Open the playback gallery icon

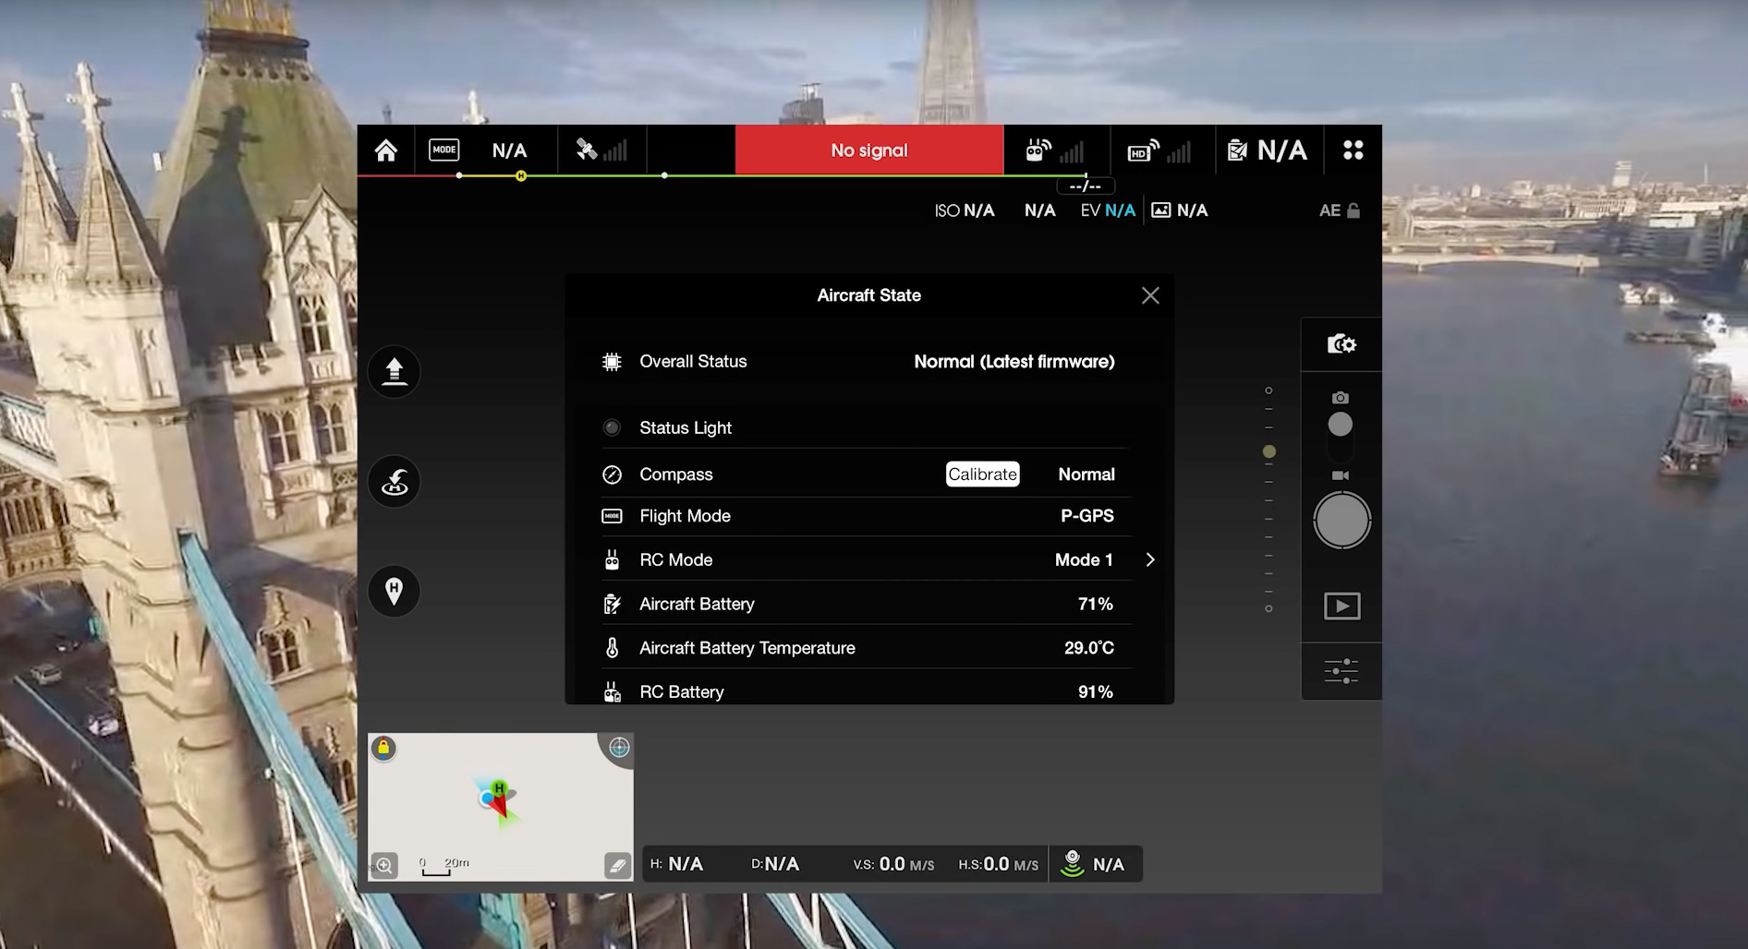pyautogui.click(x=1341, y=607)
